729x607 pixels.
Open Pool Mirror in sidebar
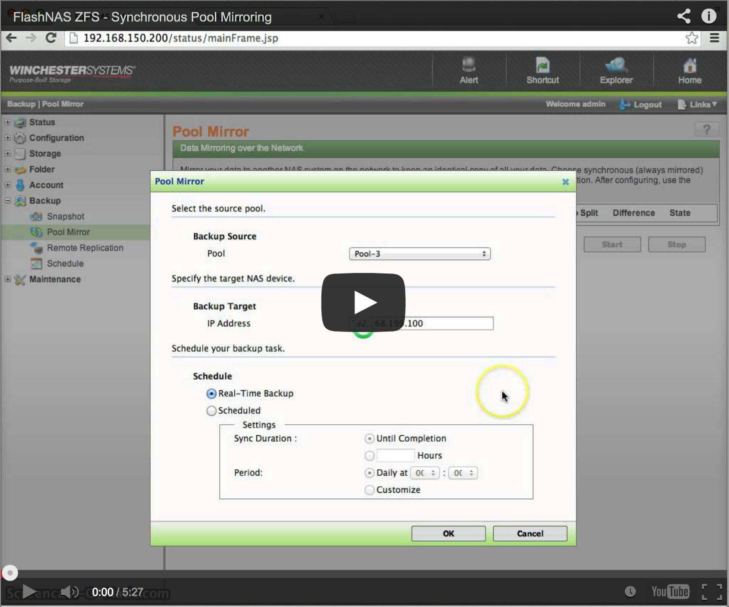68,232
